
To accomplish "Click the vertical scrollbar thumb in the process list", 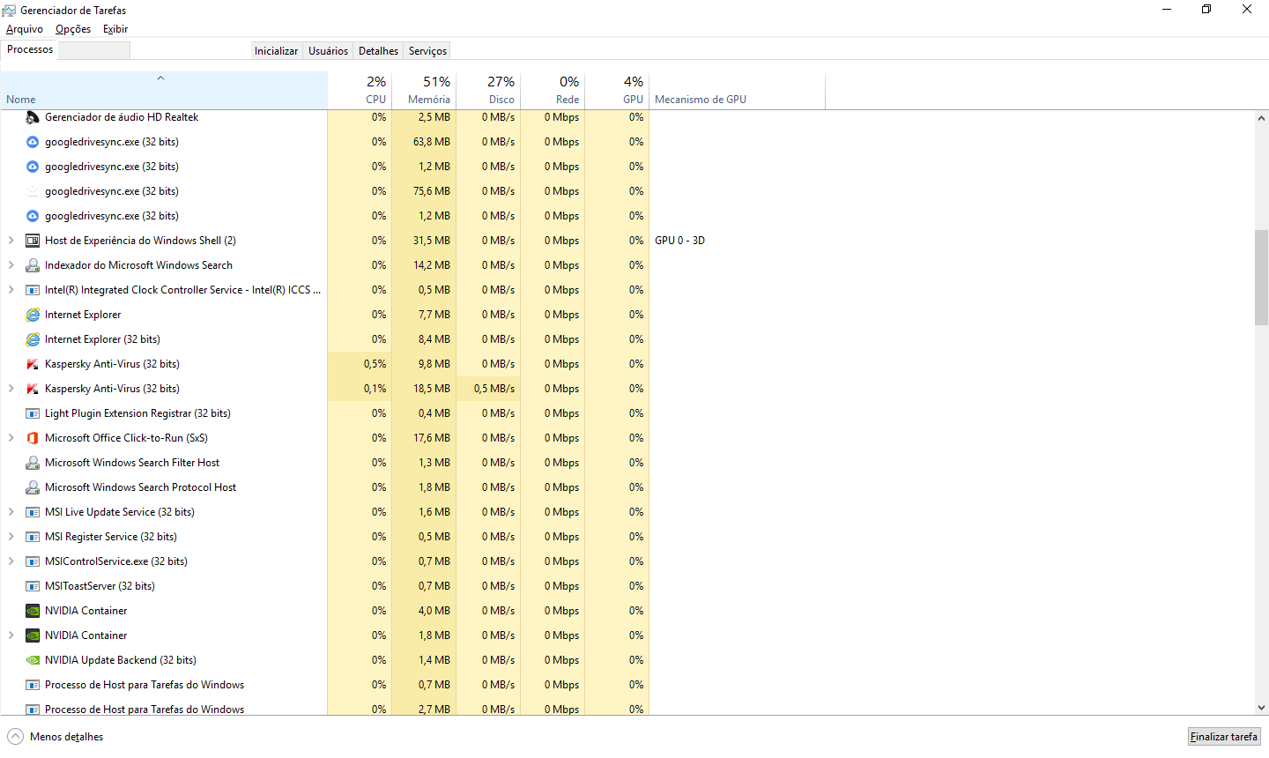I will (x=1261, y=278).
